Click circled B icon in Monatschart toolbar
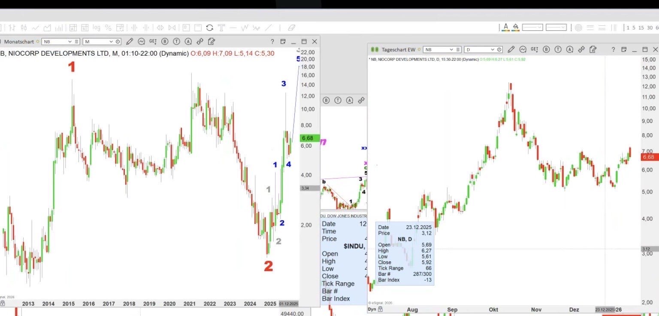 (x=165, y=42)
